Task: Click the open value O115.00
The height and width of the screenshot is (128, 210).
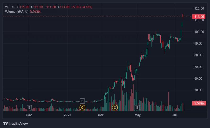Action: [23, 7]
